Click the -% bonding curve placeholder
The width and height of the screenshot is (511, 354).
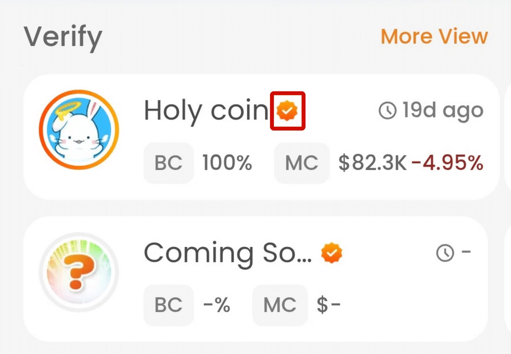click(x=216, y=305)
